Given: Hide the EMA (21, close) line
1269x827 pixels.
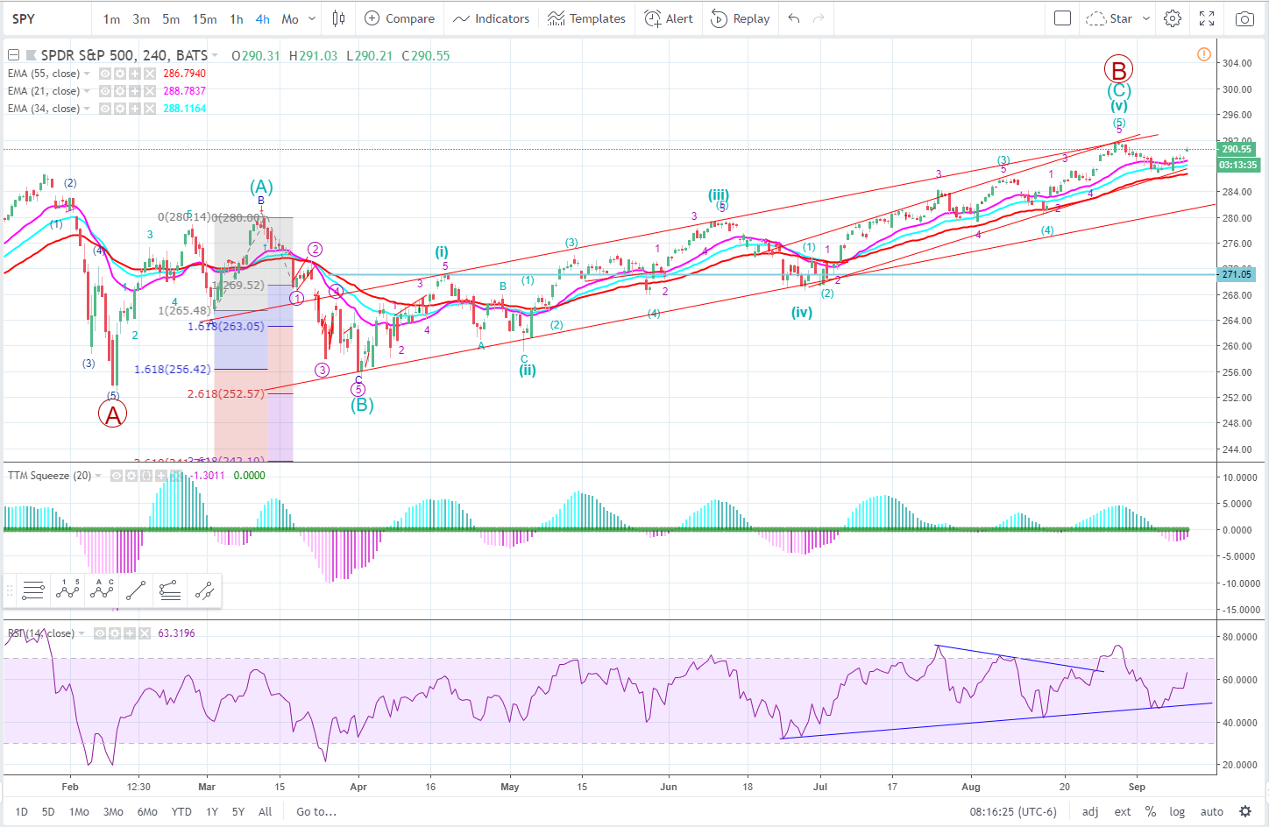Looking at the screenshot, I should tap(105, 91).
